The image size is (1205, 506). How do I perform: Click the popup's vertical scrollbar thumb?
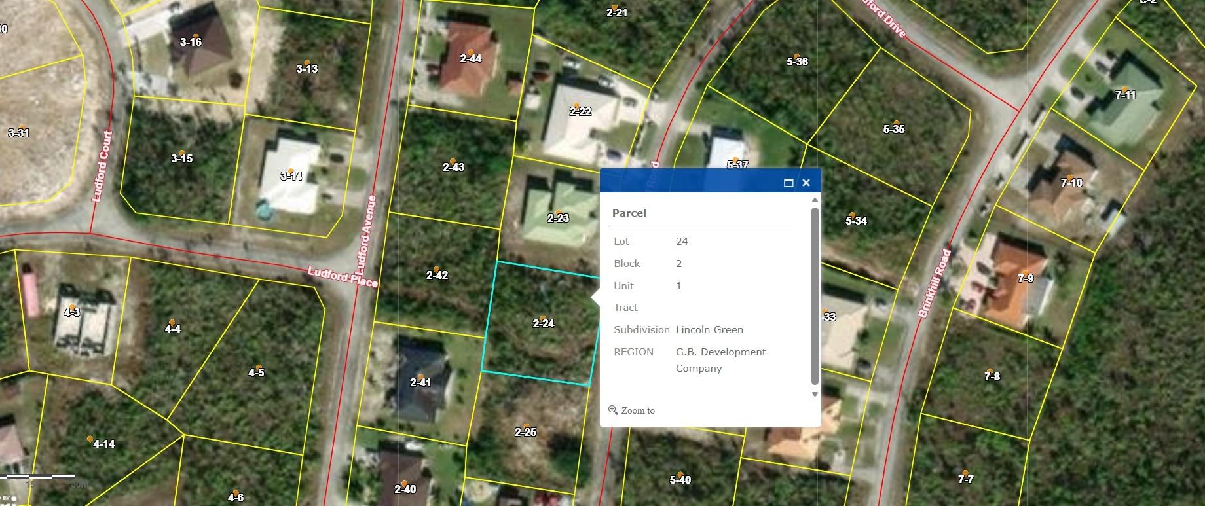tap(815, 295)
